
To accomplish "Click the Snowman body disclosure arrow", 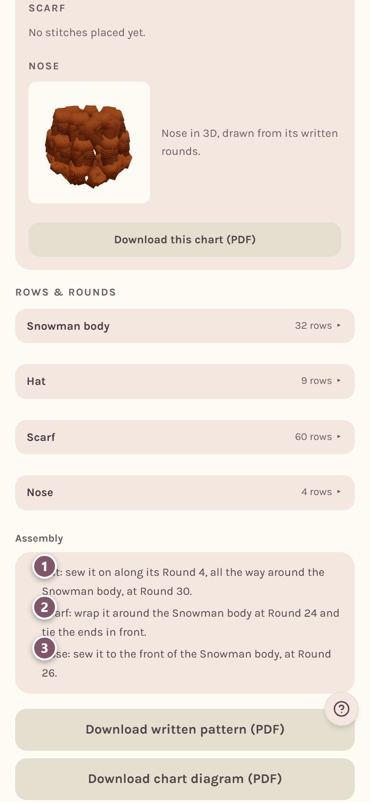I will click(339, 325).
